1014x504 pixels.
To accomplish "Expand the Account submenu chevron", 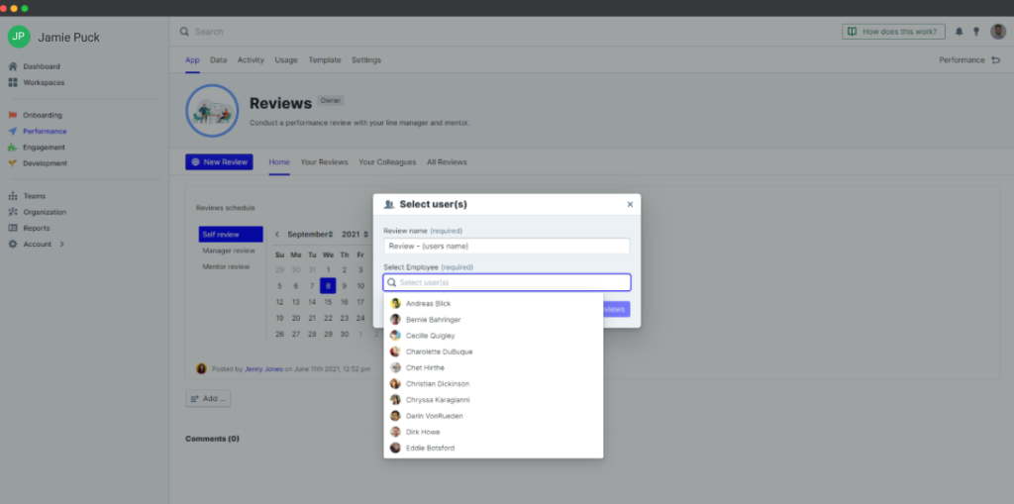I will point(62,245).
